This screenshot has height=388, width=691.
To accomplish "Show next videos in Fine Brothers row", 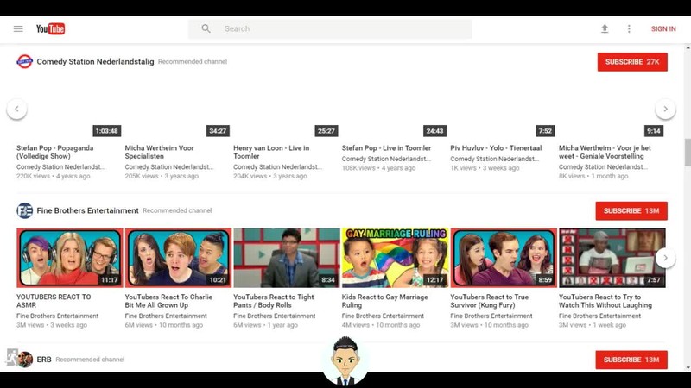I will pos(665,258).
